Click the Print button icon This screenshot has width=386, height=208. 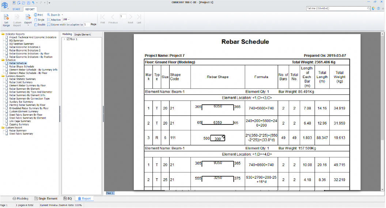36,15
